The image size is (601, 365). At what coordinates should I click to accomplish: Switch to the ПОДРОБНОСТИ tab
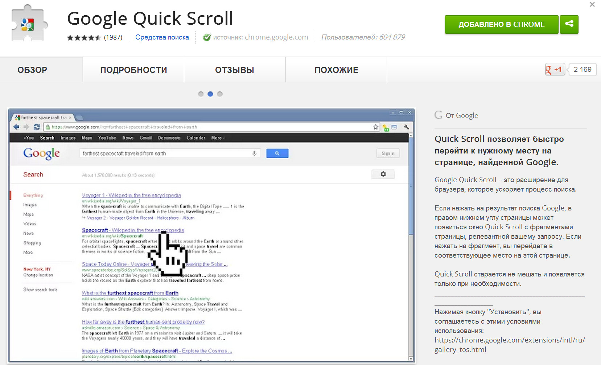pyautogui.click(x=133, y=70)
